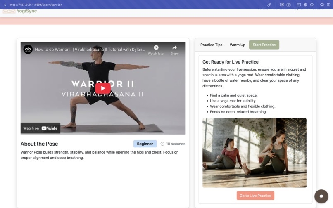Image resolution: width=333 pixels, height=208 pixels.
Task: Click 'Wear comfortable and flexible clothing.' bullet
Action: tap(243, 106)
